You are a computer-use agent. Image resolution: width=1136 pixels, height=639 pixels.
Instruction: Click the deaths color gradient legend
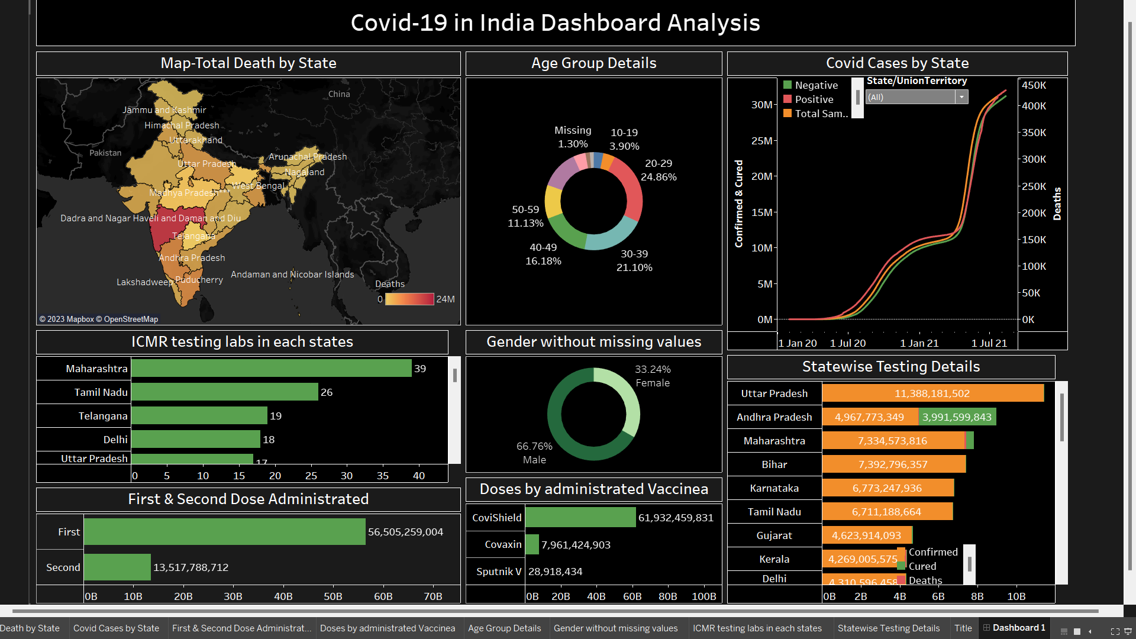point(409,299)
